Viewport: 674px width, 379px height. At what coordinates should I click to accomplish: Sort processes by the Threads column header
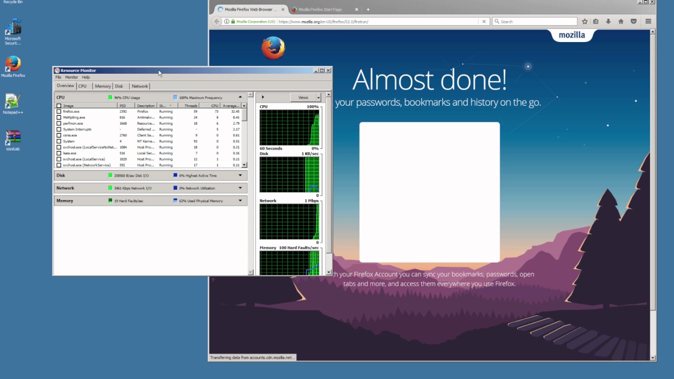191,106
